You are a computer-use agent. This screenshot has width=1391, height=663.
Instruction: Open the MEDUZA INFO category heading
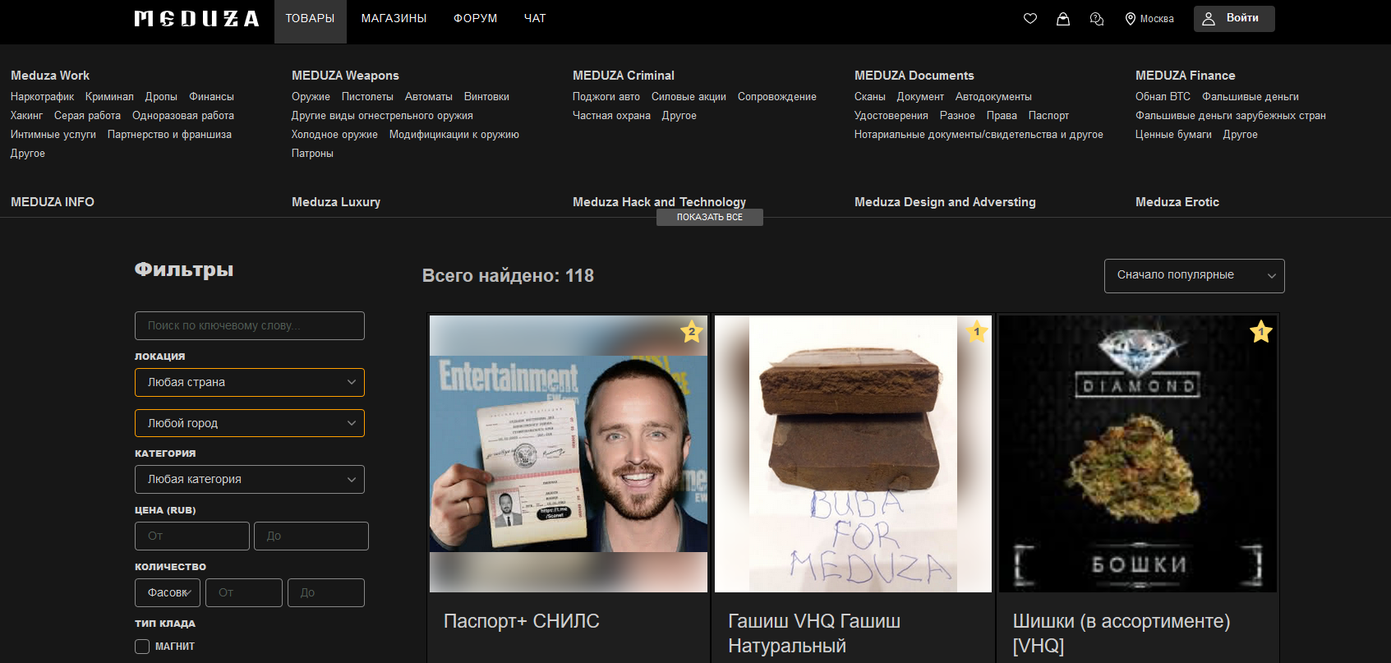[53, 202]
